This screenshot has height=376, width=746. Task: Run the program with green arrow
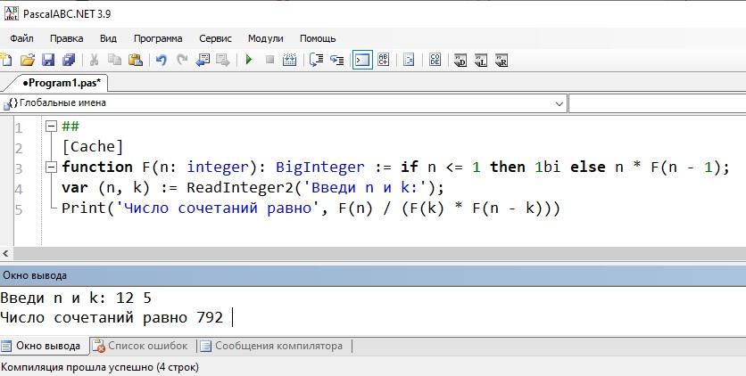click(x=248, y=60)
